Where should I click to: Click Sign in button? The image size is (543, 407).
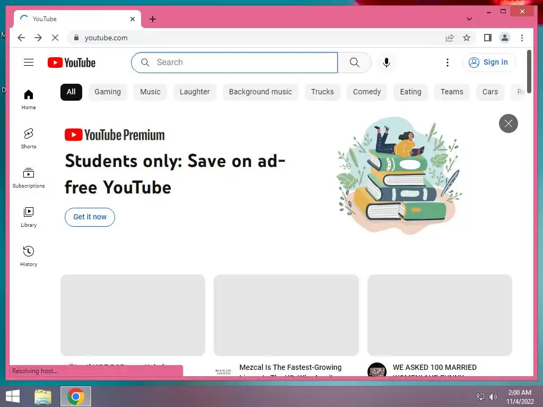[x=489, y=63]
